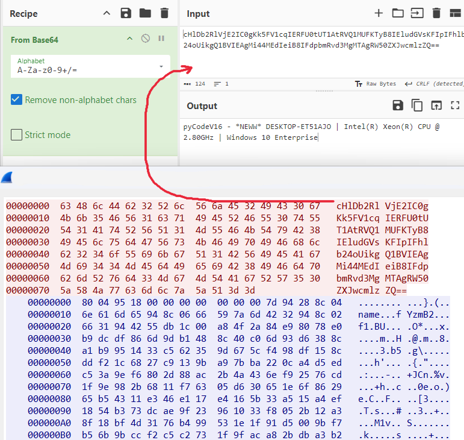The image size is (464, 440).
Task: Maximise the output pane icon
Action: (455, 105)
